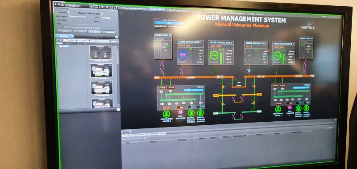The image size is (357, 169).
Task: Open the Views dropdown in Mimics panel
Action: pyautogui.click(x=114, y=41)
